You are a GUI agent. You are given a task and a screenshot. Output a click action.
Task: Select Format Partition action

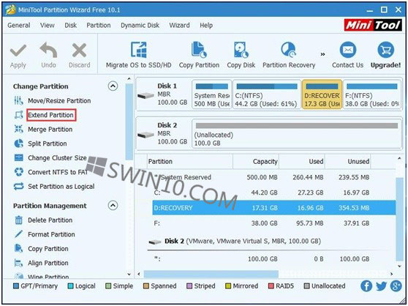point(51,235)
